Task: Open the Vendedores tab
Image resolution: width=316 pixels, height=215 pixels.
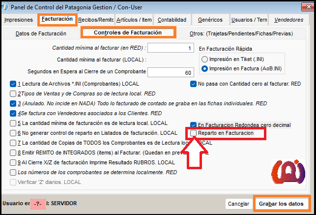Action: (x=288, y=20)
